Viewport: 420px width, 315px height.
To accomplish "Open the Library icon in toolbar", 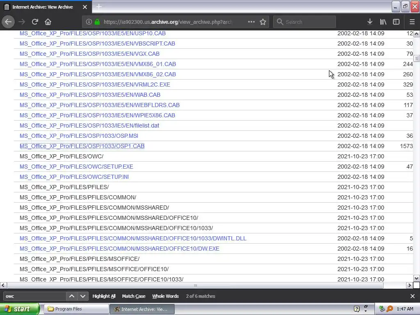I will [x=383, y=22].
